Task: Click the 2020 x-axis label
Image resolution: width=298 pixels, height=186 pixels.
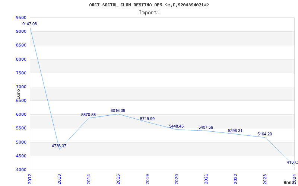Action: (177, 179)
